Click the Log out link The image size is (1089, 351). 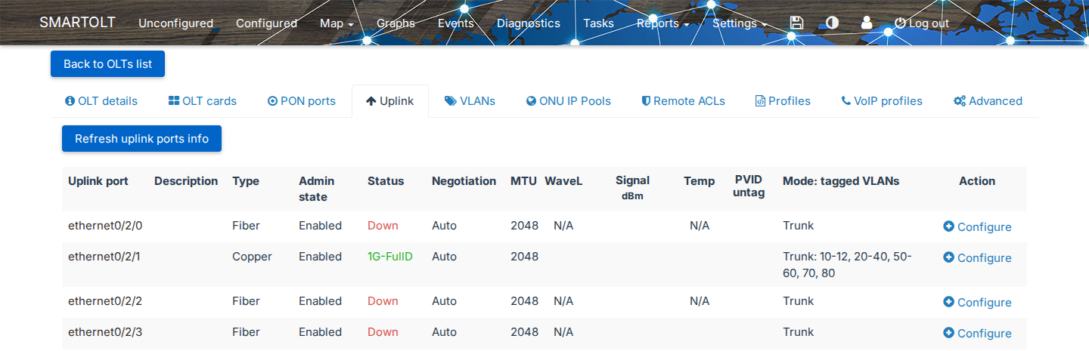921,23
